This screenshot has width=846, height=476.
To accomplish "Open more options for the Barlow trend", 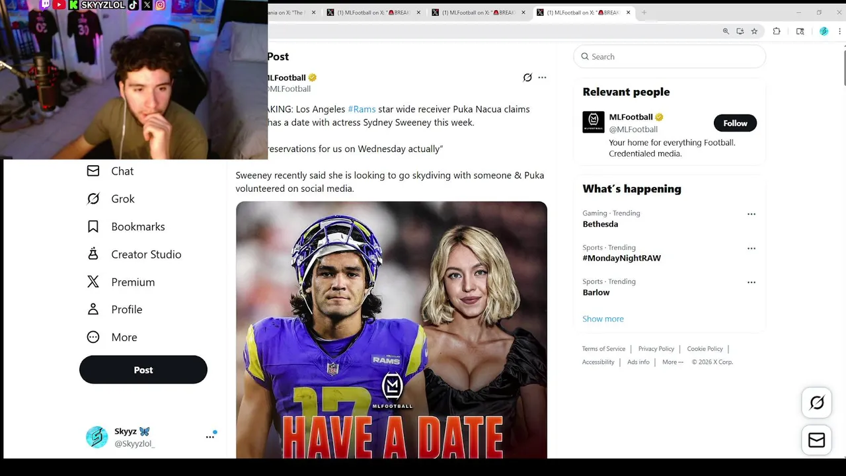I will [x=751, y=282].
